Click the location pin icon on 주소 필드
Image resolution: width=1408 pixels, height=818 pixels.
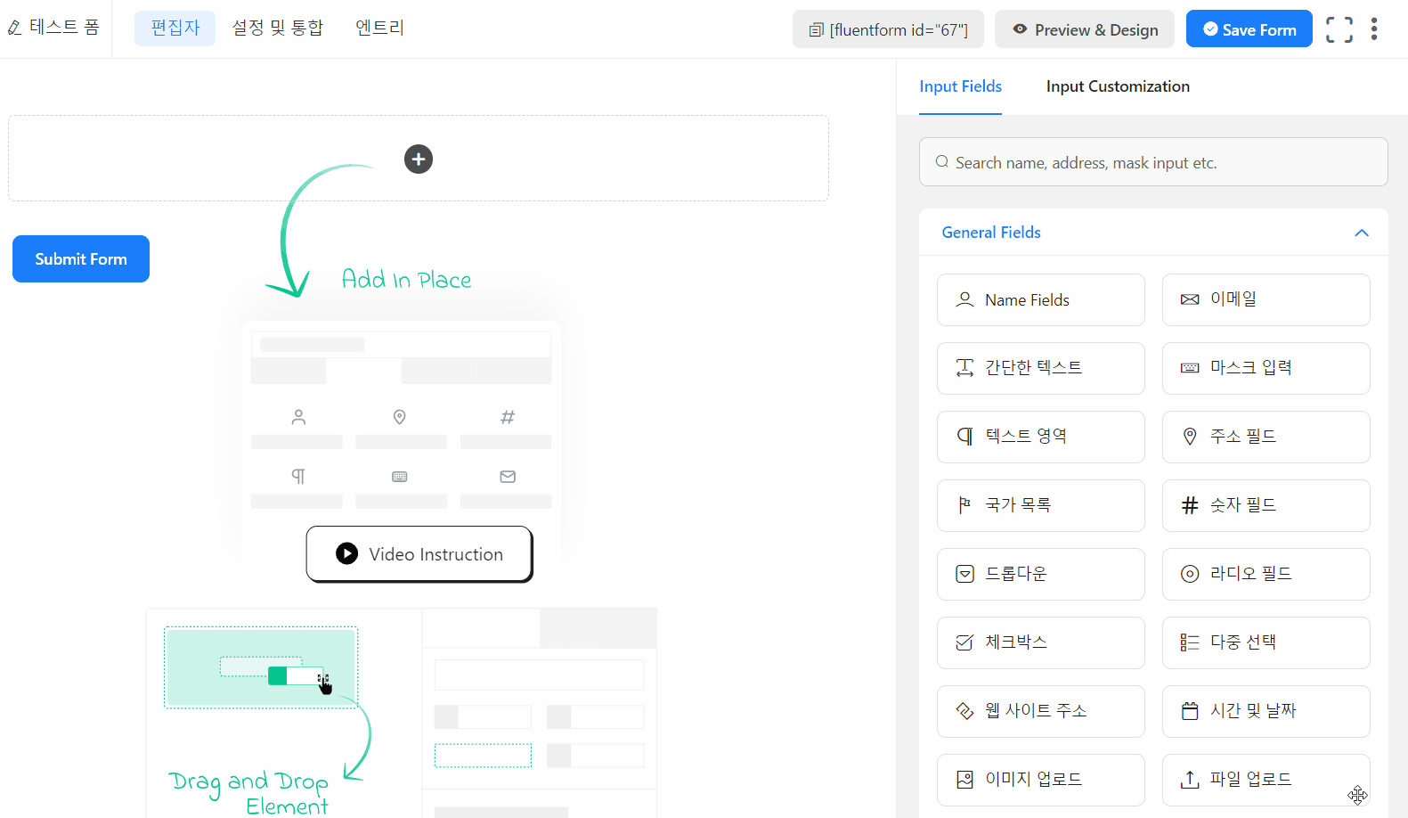(1190, 437)
